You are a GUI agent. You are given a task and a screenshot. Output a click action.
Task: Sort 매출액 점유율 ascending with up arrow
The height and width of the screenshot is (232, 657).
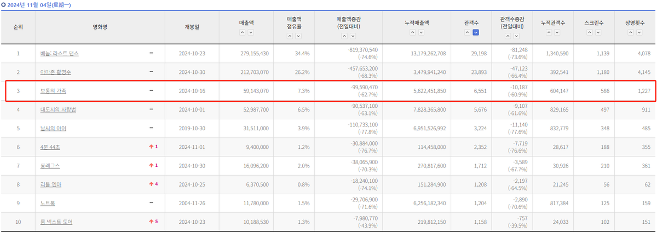290,36
